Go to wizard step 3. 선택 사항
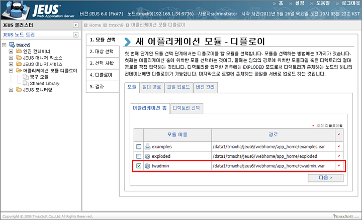The width and height of the screenshot is (362, 220). [x=103, y=63]
